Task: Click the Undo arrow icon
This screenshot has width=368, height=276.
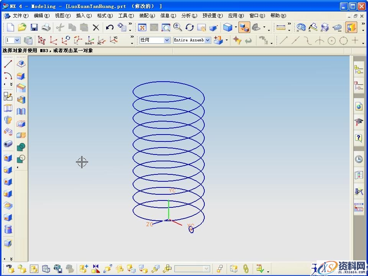Action: (110, 27)
